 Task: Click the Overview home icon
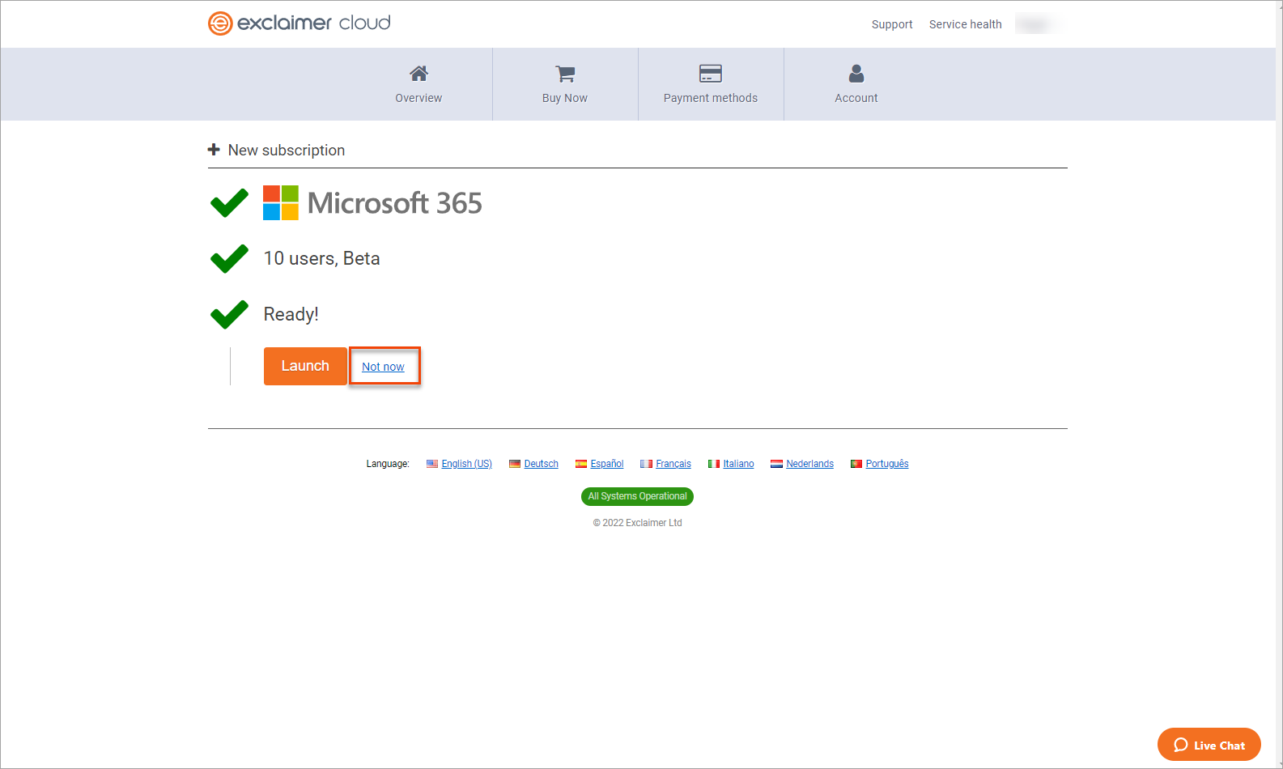[418, 74]
